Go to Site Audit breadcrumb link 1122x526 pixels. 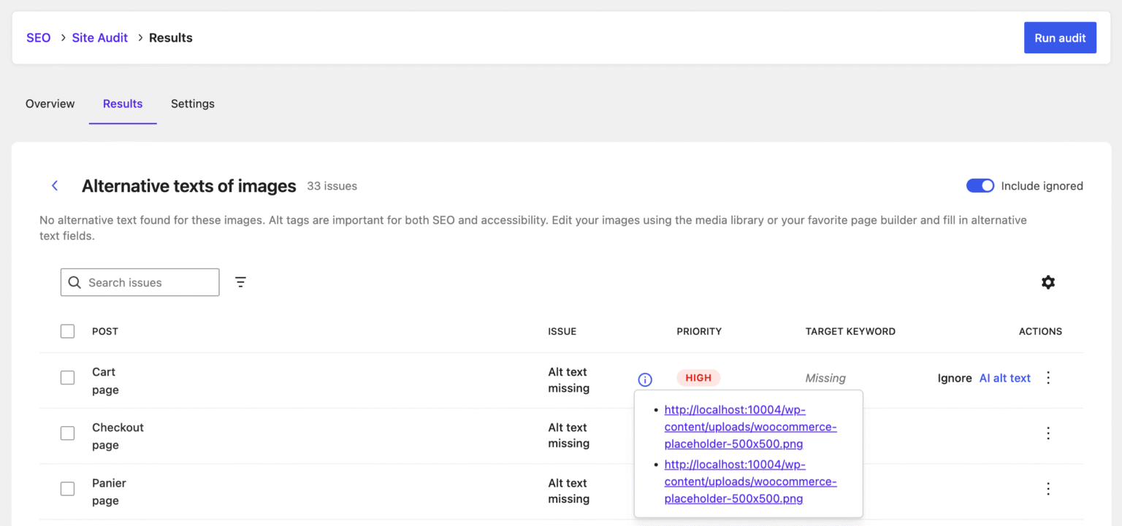[100, 38]
